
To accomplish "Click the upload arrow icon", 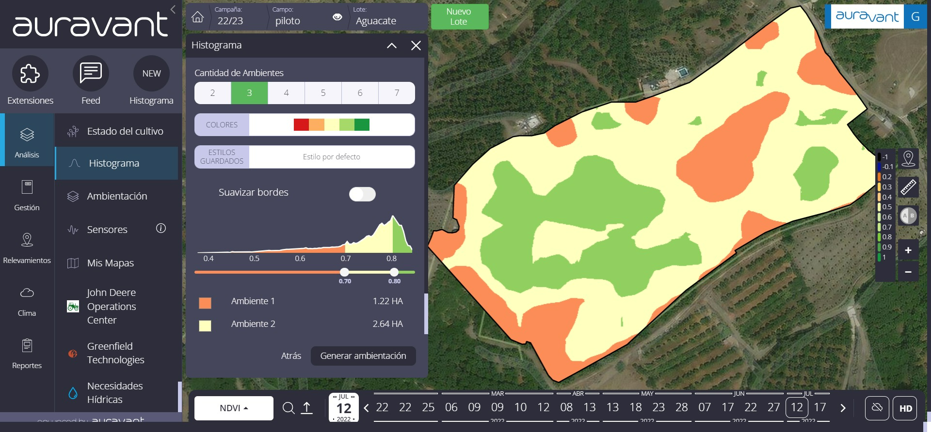I will pos(307,408).
